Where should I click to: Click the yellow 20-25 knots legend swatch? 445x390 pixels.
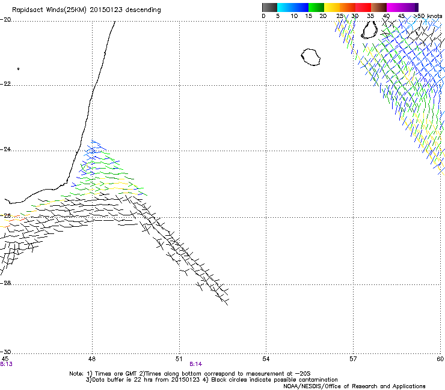tap(332, 7)
